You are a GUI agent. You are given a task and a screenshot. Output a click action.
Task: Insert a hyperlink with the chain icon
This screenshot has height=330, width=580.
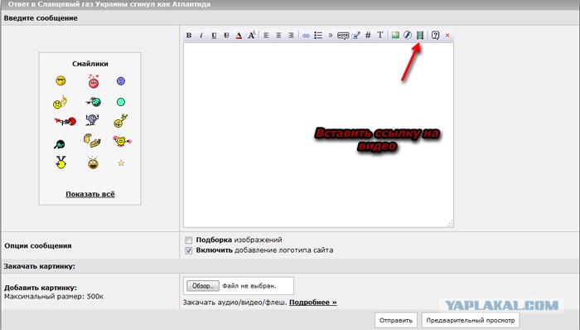306,36
